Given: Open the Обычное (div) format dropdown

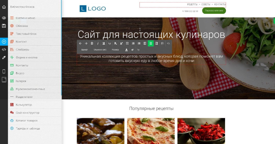Looking at the screenshot, I should tap(100, 50).
